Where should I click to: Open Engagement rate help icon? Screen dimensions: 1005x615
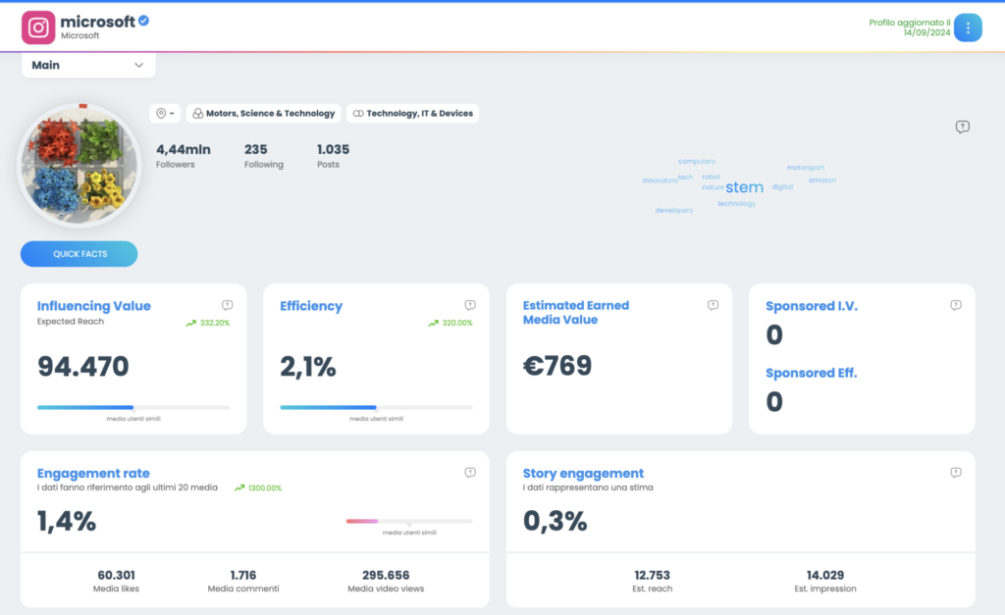click(470, 472)
